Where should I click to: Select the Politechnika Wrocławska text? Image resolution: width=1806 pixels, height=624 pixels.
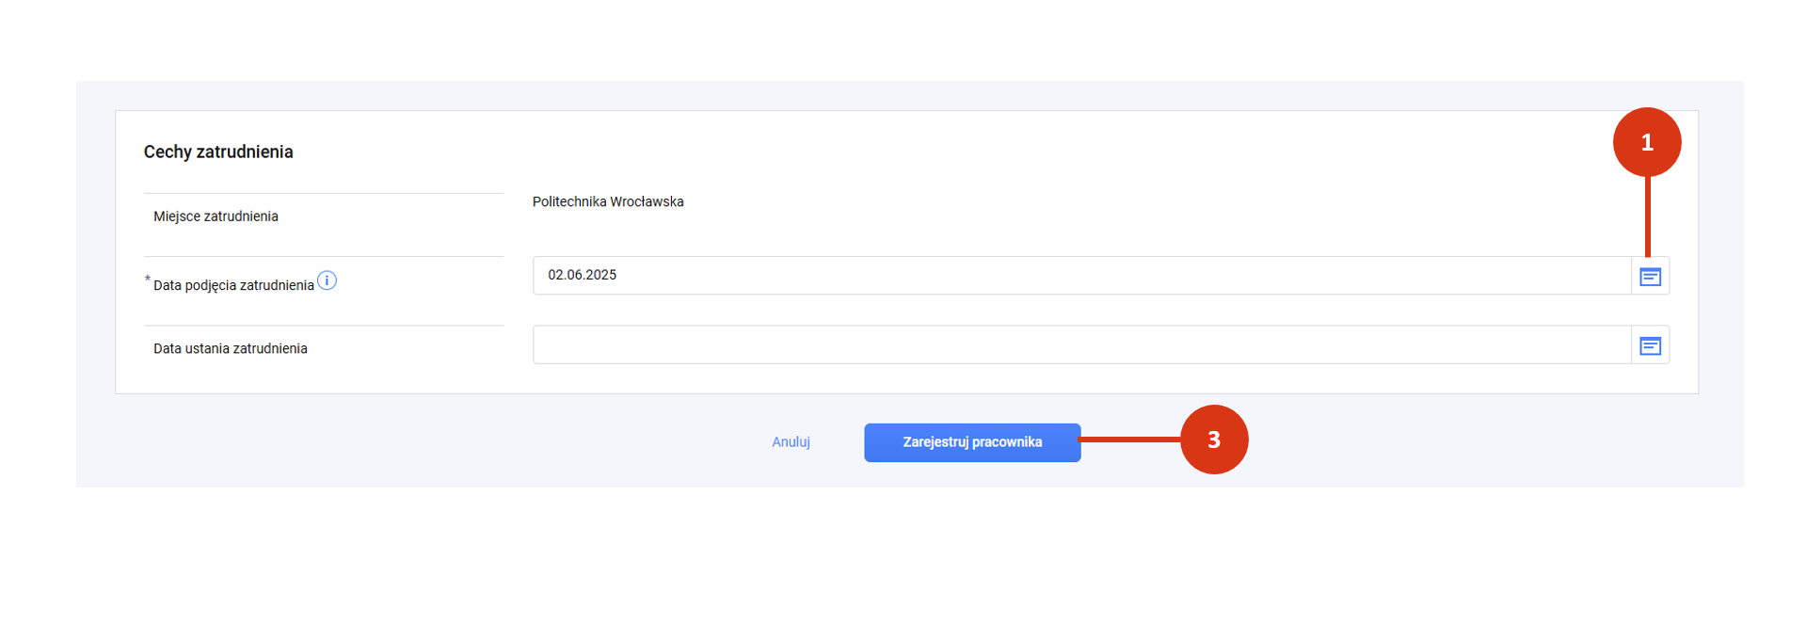point(608,201)
